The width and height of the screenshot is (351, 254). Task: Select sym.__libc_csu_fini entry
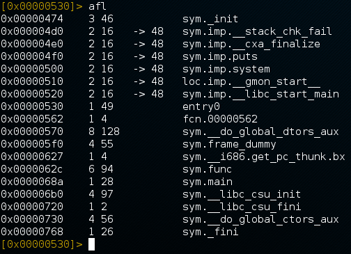click(242, 207)
